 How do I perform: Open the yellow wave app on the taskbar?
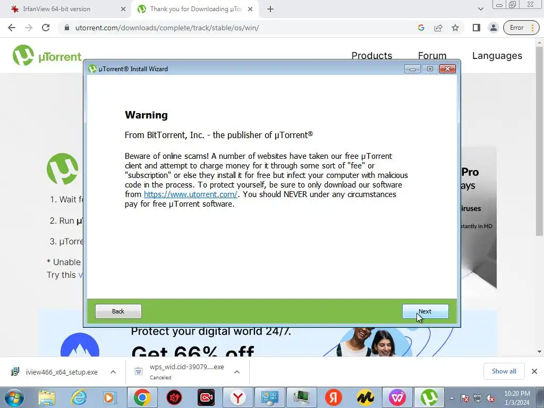coord(365,397)
